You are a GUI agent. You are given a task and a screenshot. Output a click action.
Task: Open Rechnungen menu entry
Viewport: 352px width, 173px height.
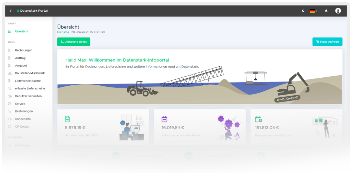point(24,50)
